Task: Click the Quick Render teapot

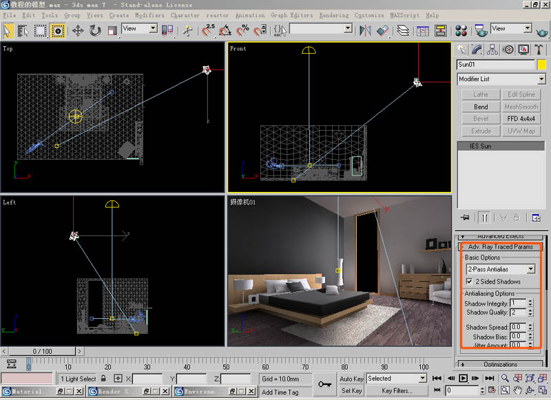Action: pyautogui.click(x=542, y=32)
